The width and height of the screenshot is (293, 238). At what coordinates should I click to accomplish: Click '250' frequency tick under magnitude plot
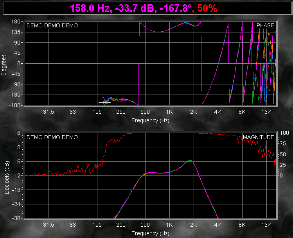(121, 225)
